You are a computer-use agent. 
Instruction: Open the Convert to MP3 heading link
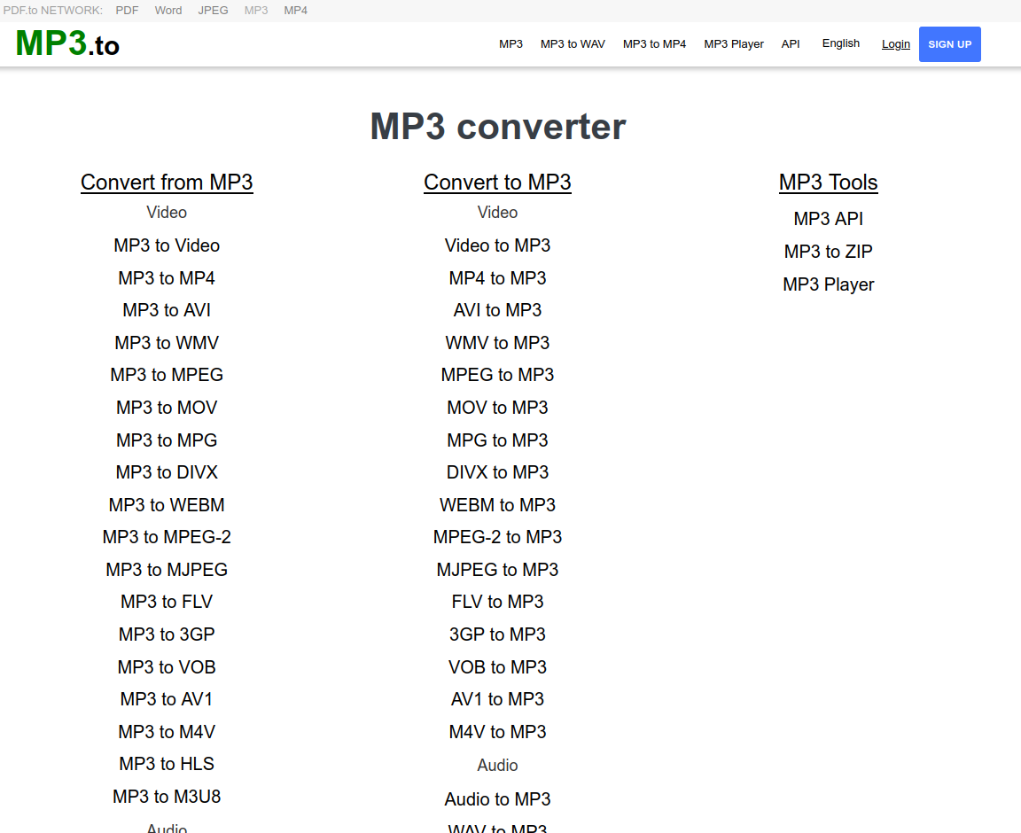(x=497, y=183)
